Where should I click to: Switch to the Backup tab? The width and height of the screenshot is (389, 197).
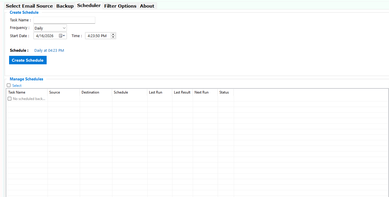tap(65, 6)
